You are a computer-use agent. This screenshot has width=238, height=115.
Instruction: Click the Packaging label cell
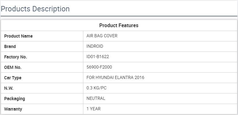tap(42, 99)
